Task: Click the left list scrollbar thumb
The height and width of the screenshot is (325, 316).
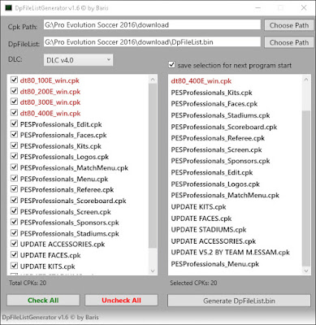Action: click(x=153, y=166)
